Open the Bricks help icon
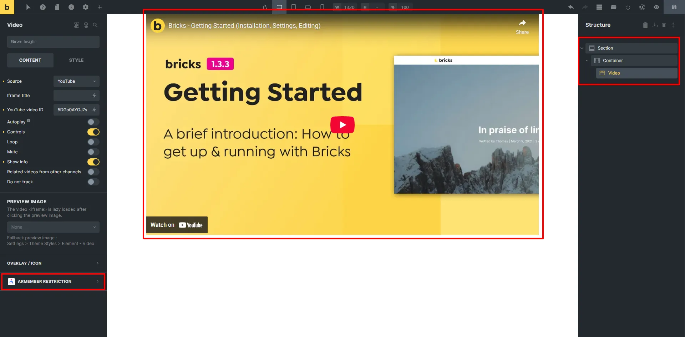Screen dimensions: 685x337 (43, 7)
